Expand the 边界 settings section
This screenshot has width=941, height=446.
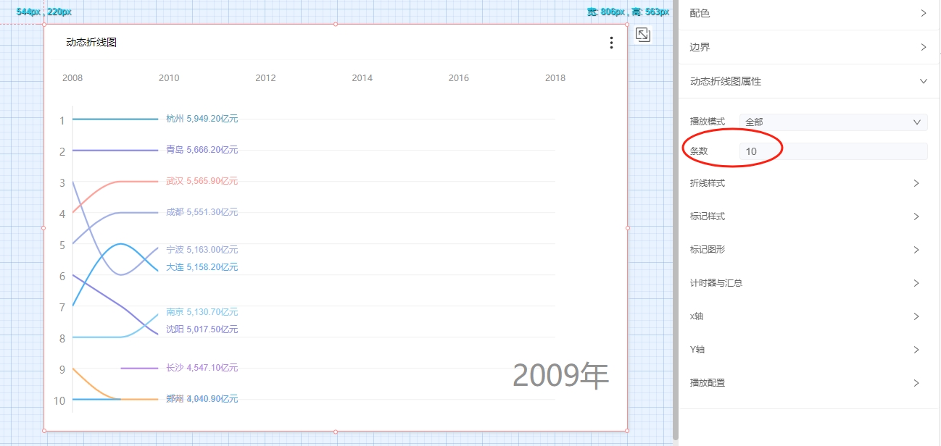tap(808, 47)
